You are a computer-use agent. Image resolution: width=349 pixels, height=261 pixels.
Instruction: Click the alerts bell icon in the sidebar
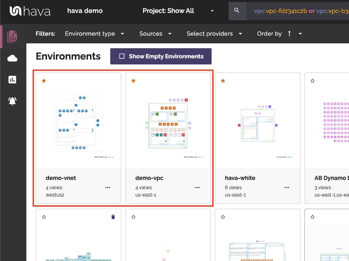point(13,101)
